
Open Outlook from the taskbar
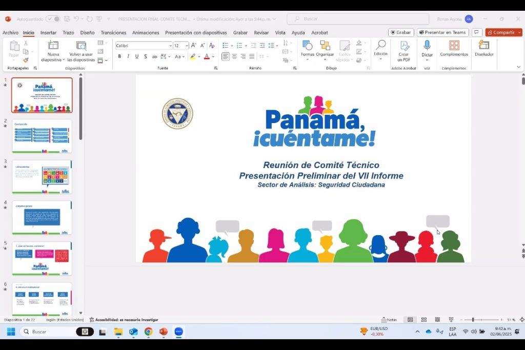[x=133, y=332]
